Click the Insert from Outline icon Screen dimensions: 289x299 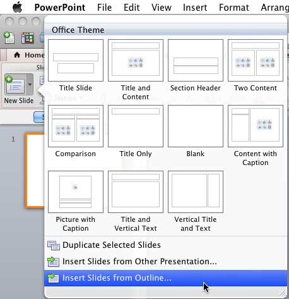pos(53,278)
